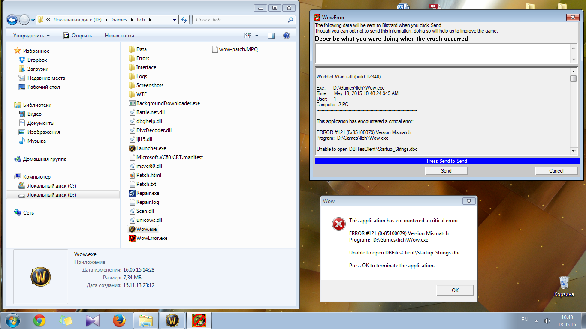Select Wow.exe file icon
The image size is (586, 329).
point(132,229)
